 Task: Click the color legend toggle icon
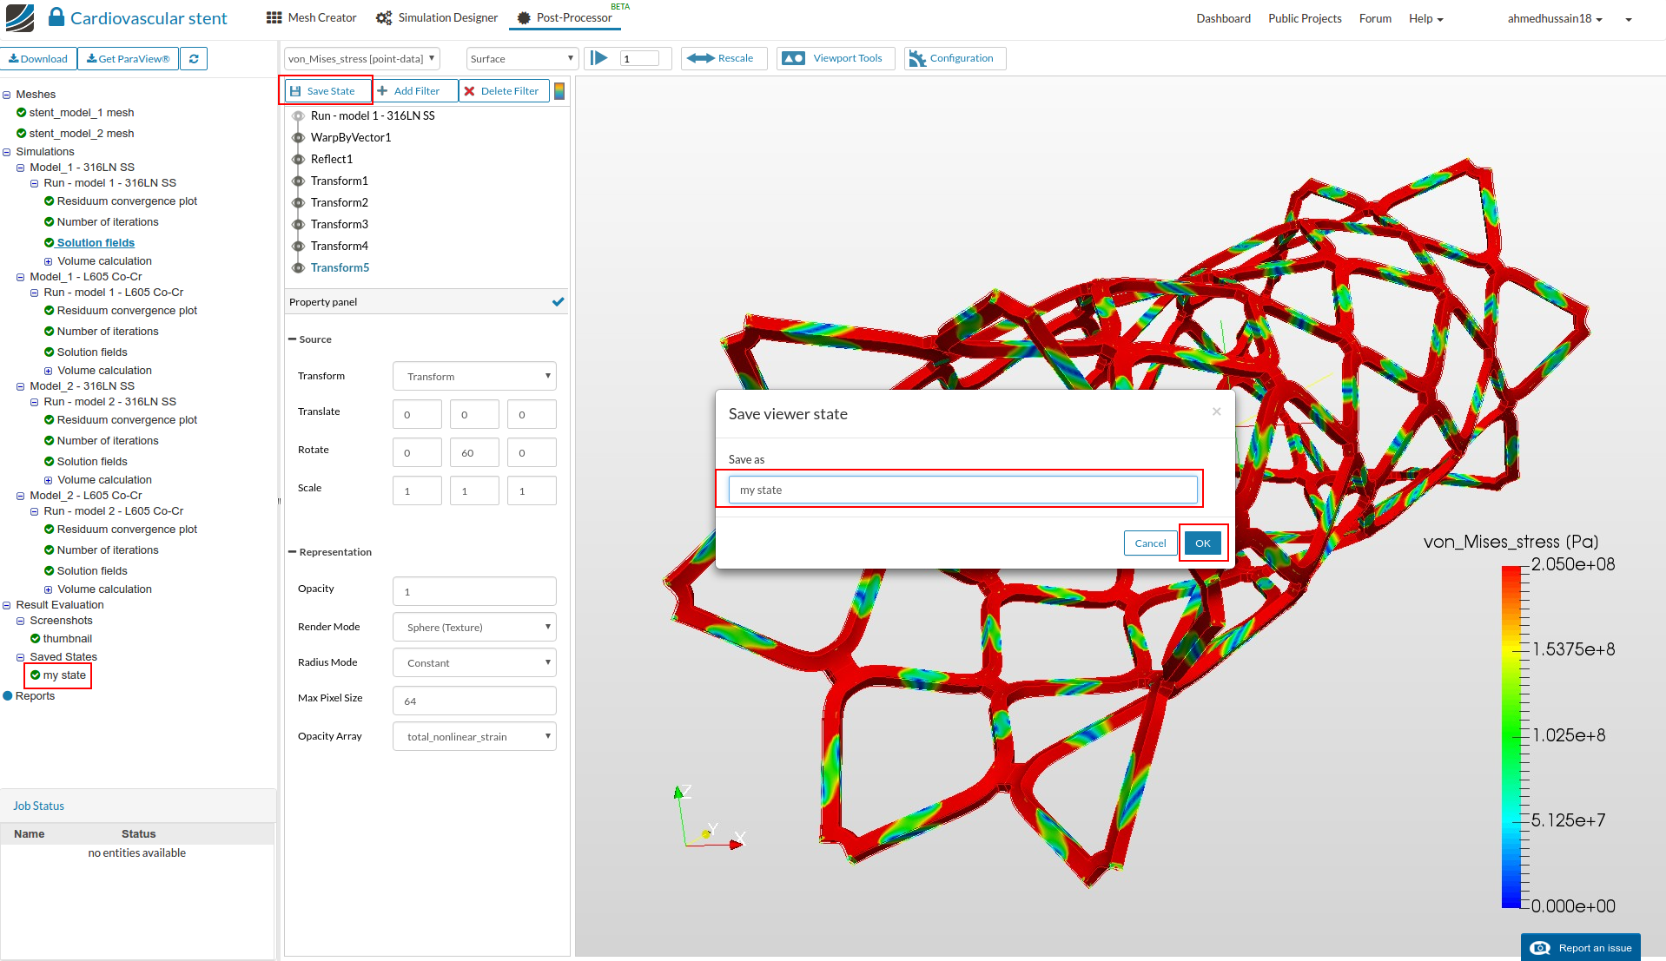click(x=559, y=91)
